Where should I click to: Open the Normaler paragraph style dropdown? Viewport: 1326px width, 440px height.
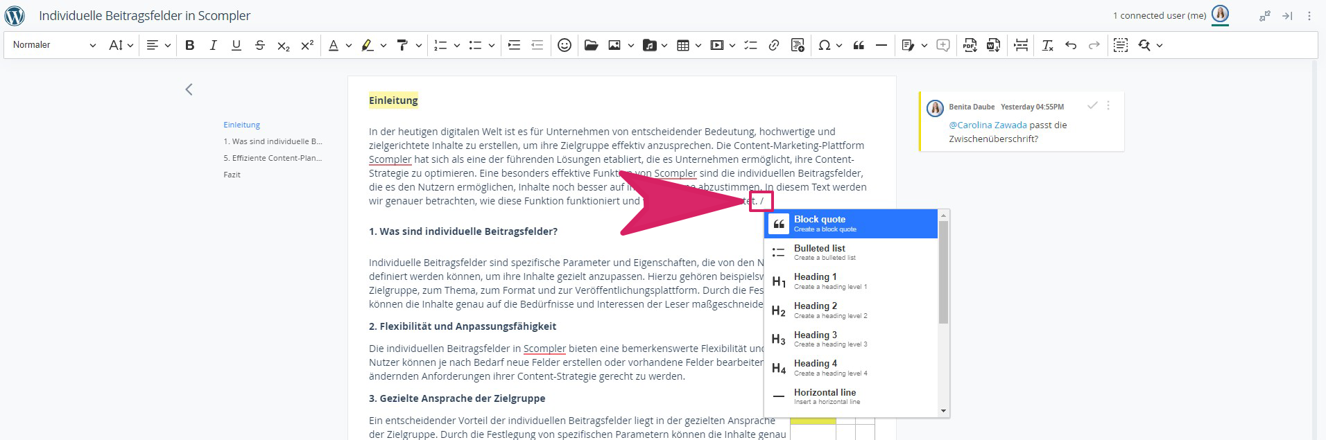pos(54,45)
